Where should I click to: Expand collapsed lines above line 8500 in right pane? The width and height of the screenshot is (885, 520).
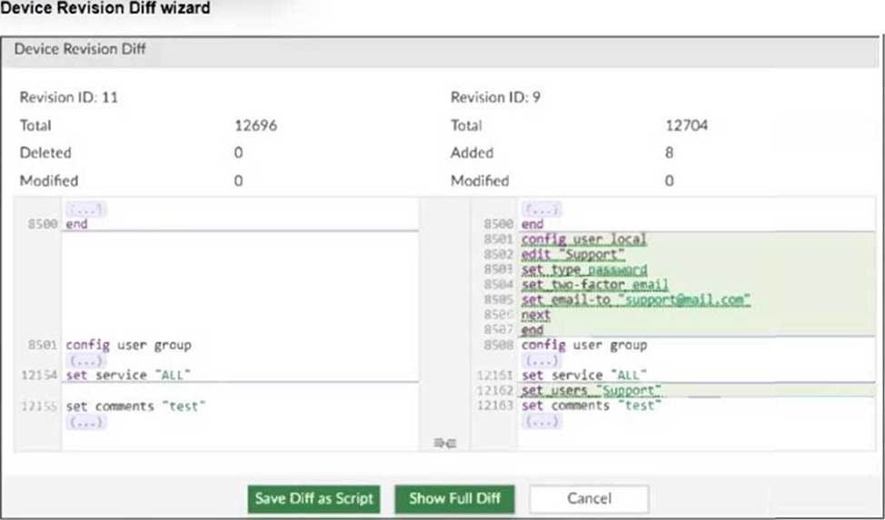[542, 209]
